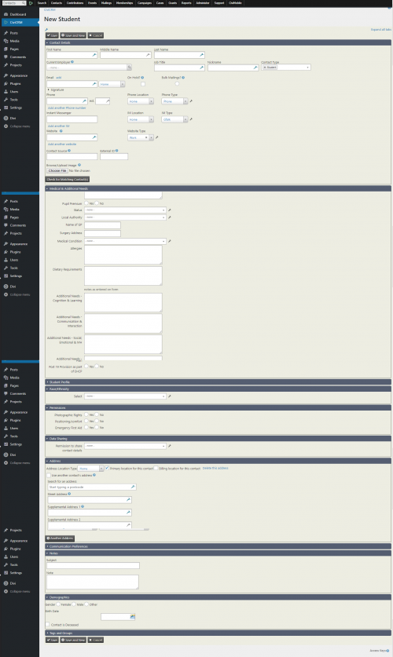Click the wrench icon next to Phone Type
This screenshot has width=393, height=657.
tap(191, 101)
